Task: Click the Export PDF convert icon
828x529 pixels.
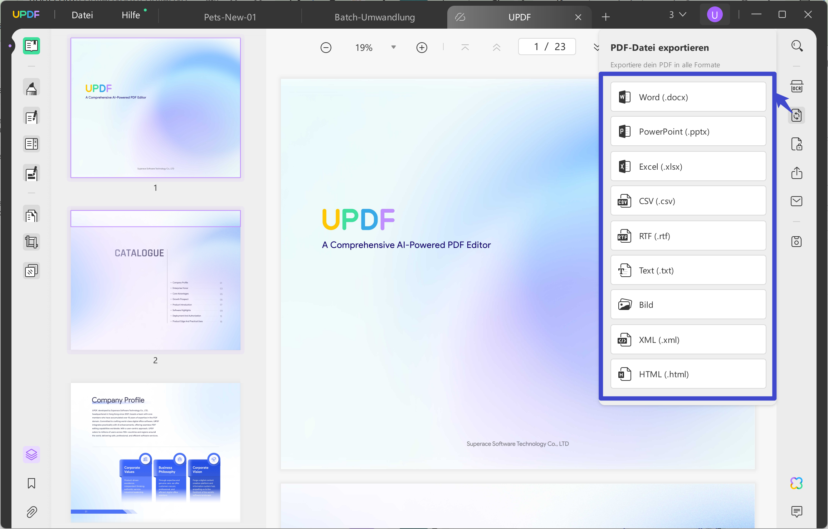Action: click(797, 115)
